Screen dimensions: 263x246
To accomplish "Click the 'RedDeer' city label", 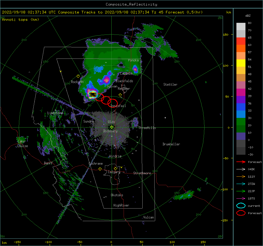I will point(124,89).
